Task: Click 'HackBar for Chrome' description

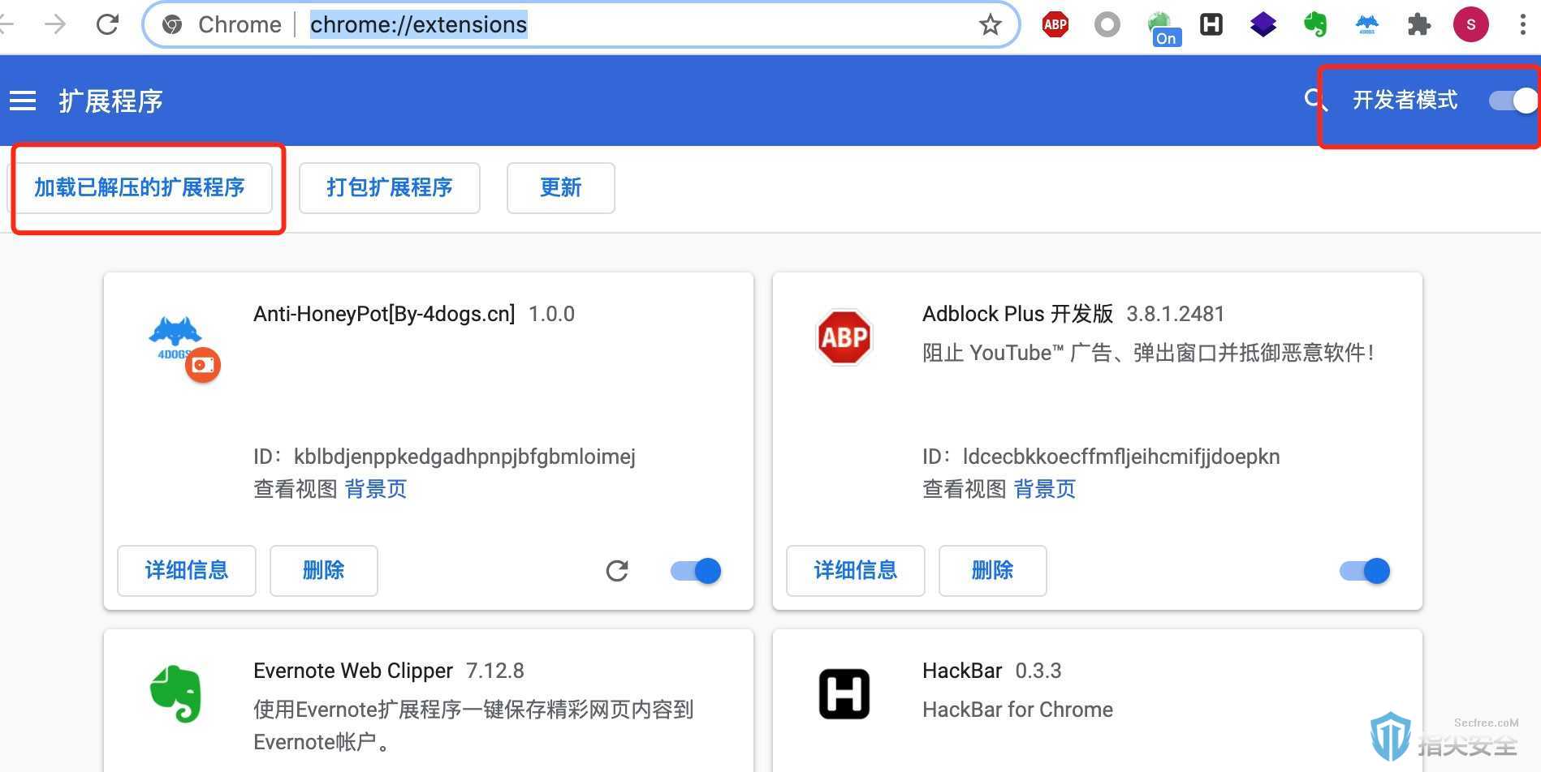Action: (1017, 710)
